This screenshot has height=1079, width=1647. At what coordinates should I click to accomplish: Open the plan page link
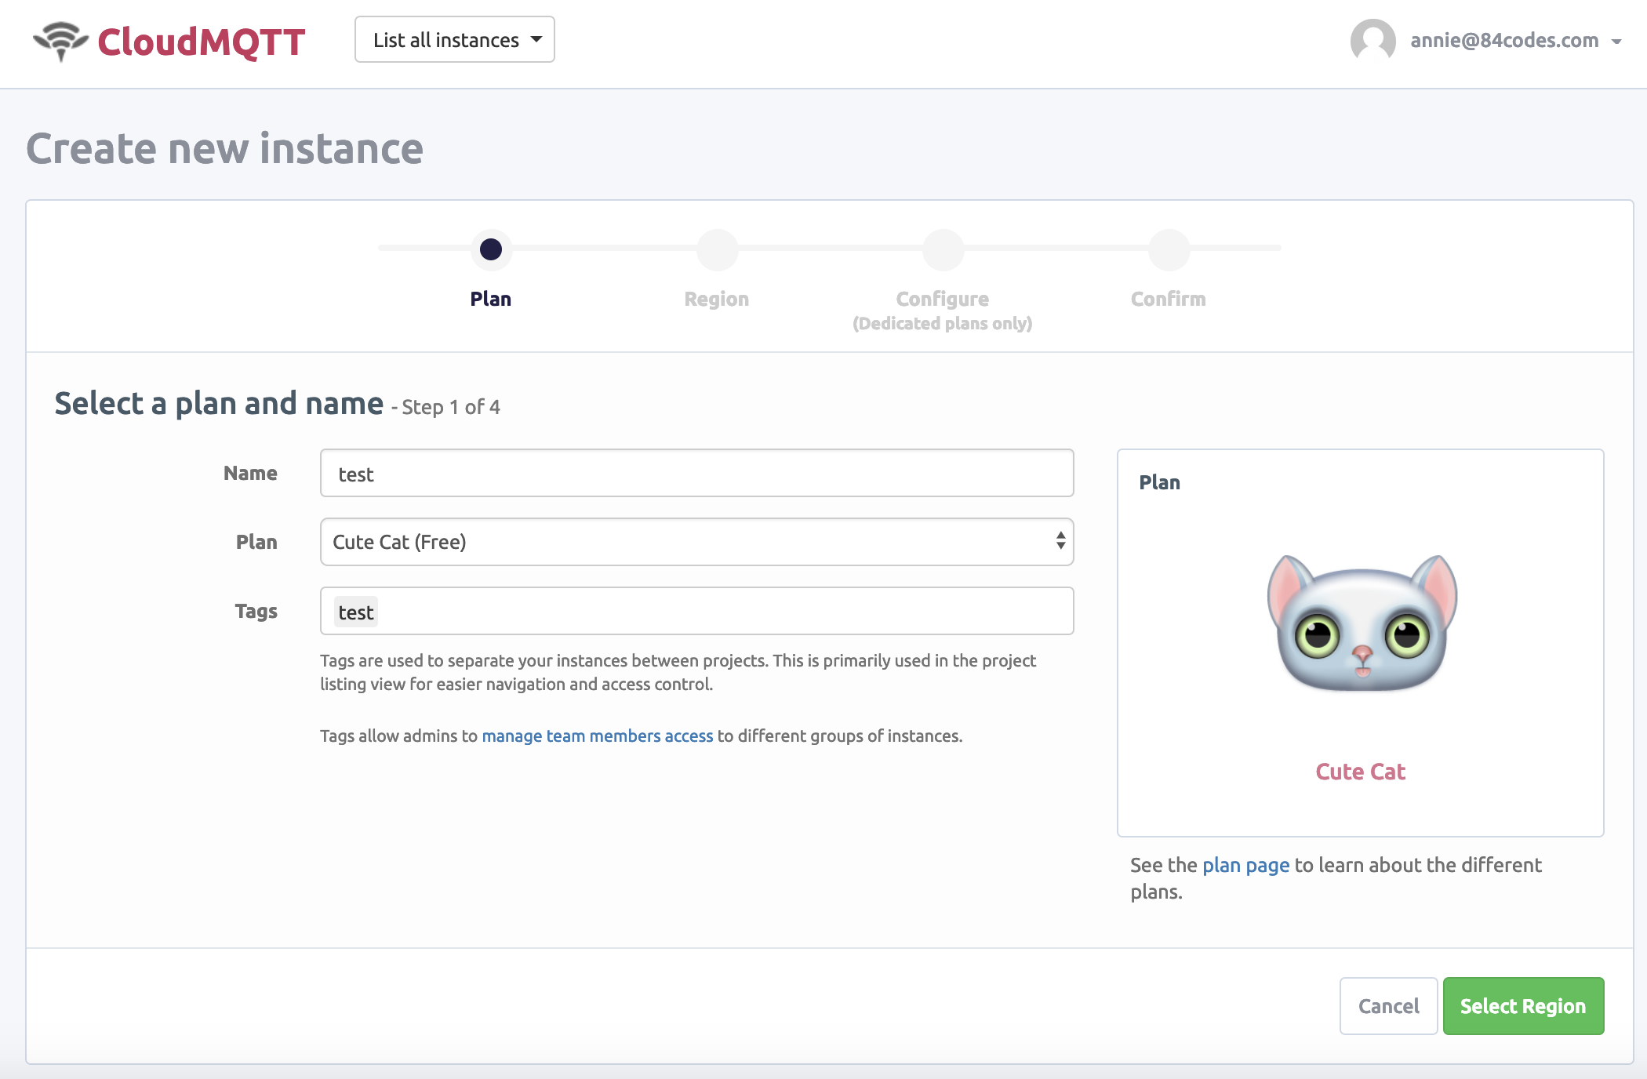point(1245,865)
